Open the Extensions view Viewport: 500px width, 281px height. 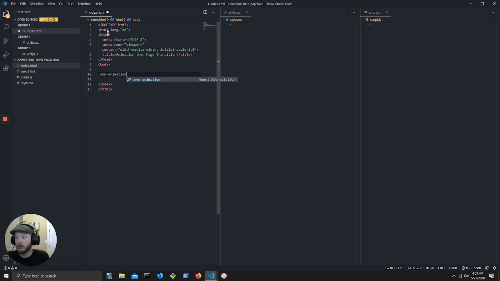pyautogui.click(x=6, y=68)
